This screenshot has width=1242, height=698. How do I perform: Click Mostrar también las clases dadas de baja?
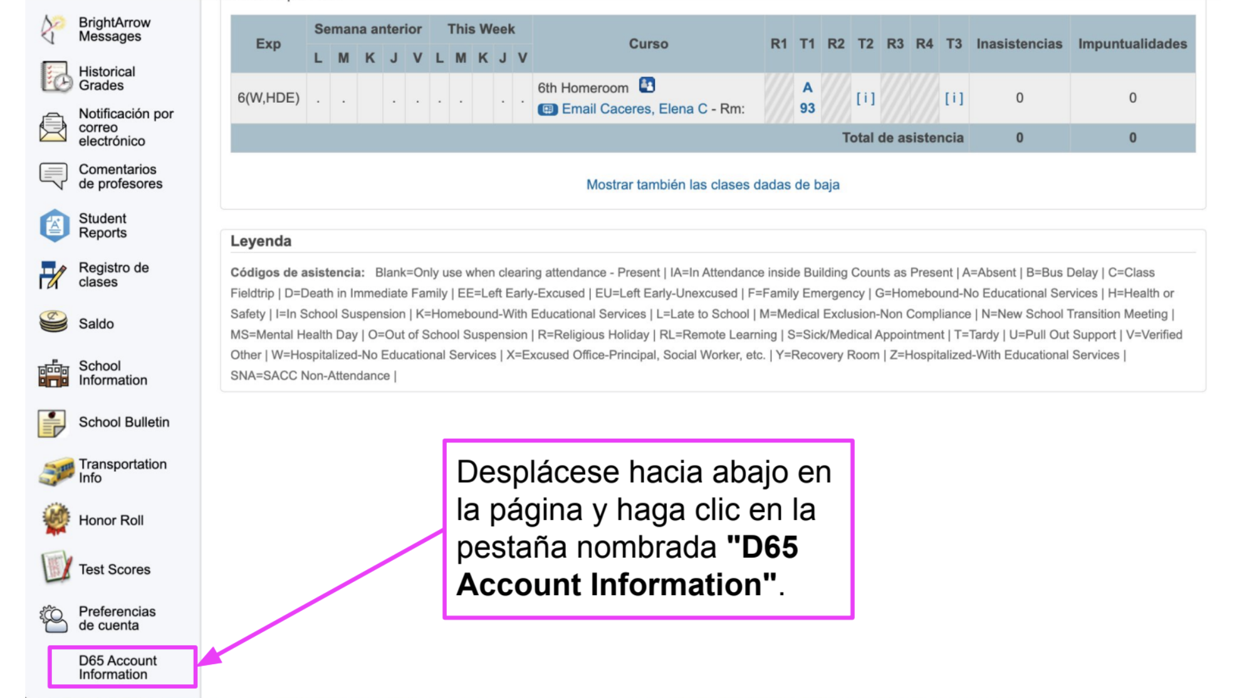712,185
